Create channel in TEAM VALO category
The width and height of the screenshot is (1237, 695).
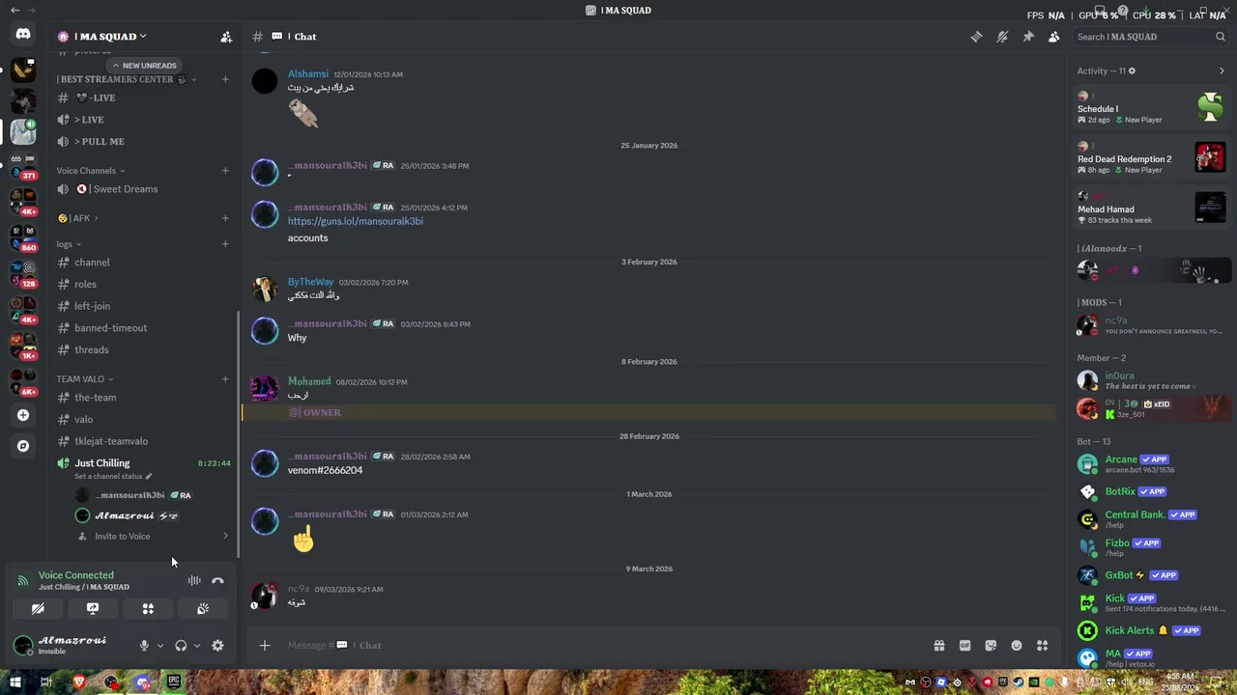tap(225, 379)
